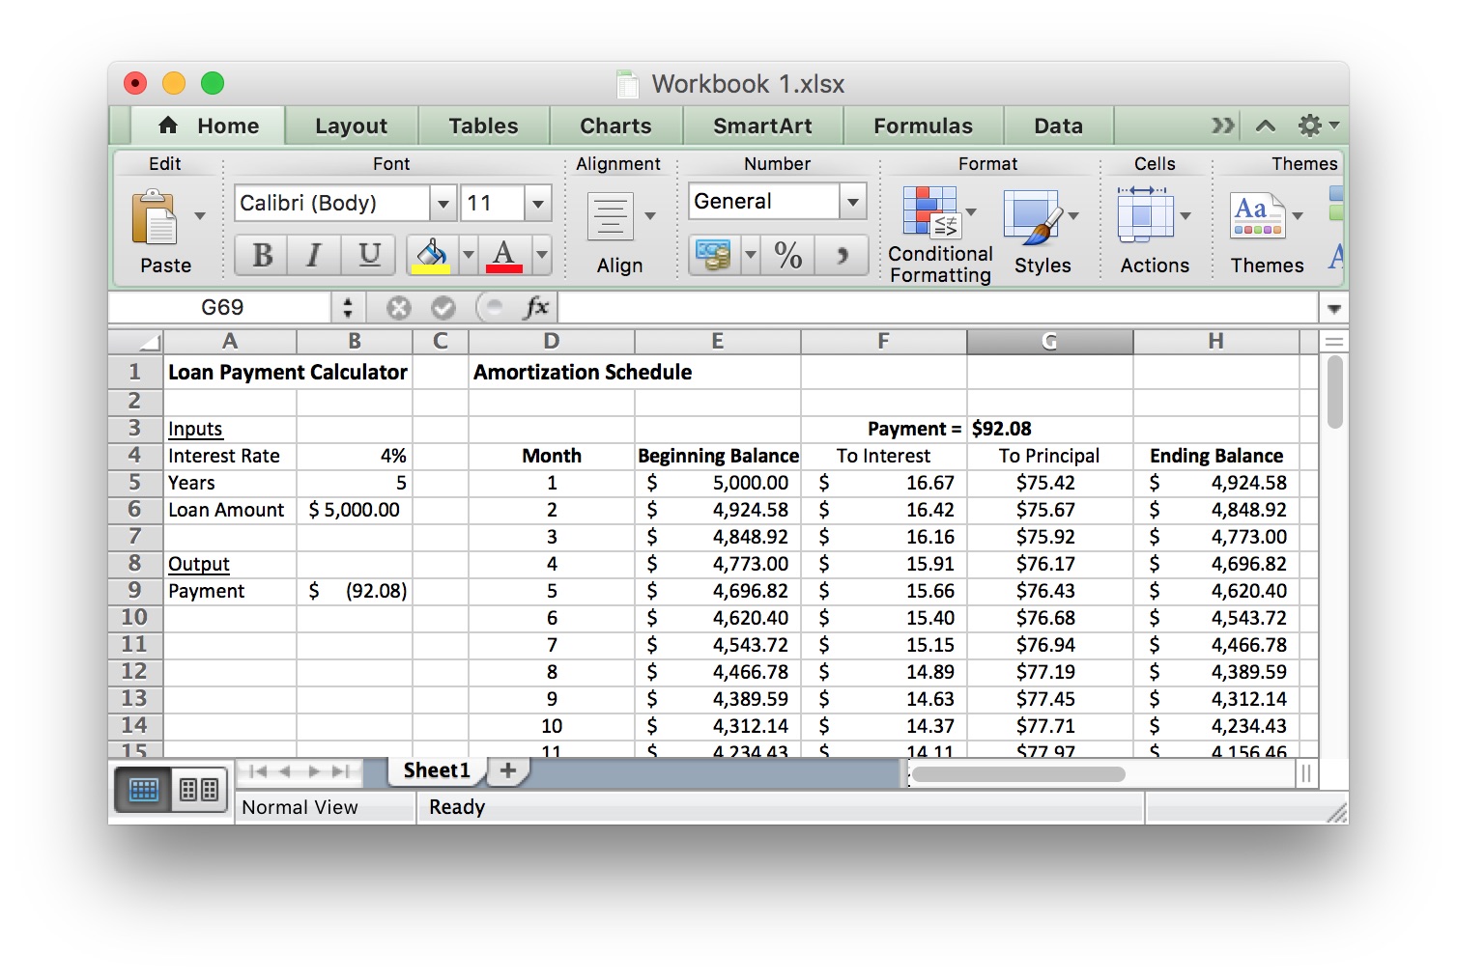Click the Styles paintbrush icon
This screenshot has width=1457, height=979.
(1033, 216)
